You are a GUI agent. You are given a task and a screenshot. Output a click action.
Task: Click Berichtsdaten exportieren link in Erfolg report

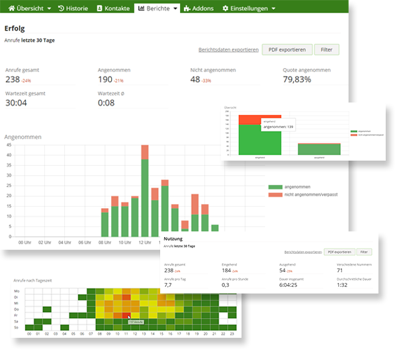click(x=228, y=50)
